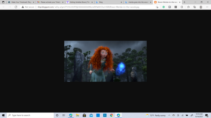
Task: Open File Explorer from taskbar
Action: click(77, 115)
